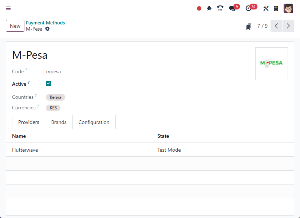Open the wrench and screwdriver tools icon

tap(266, 8)
